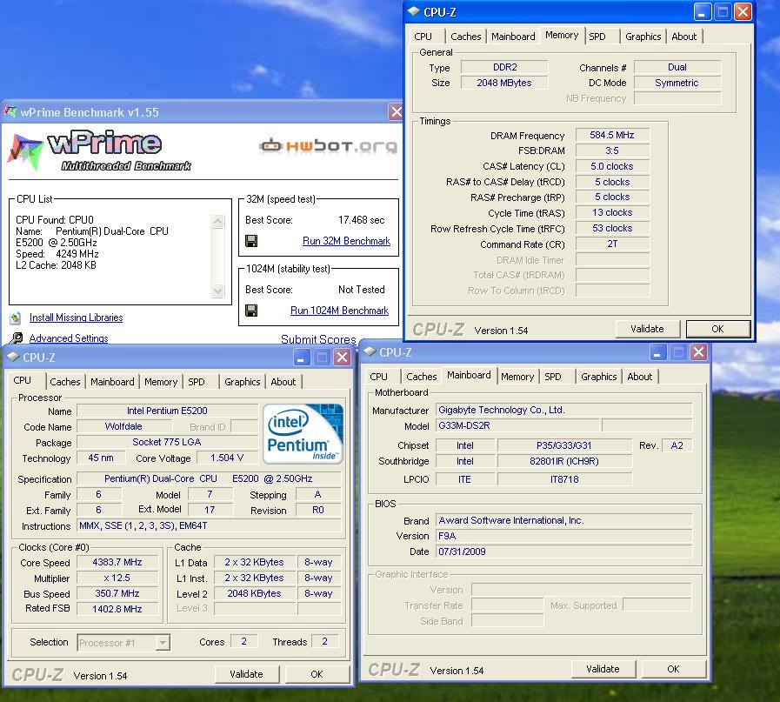This screenshot has height=702, width=780.
Task: Open Memory tab in CPU-Z CPU window
Action: click(161, 382)
